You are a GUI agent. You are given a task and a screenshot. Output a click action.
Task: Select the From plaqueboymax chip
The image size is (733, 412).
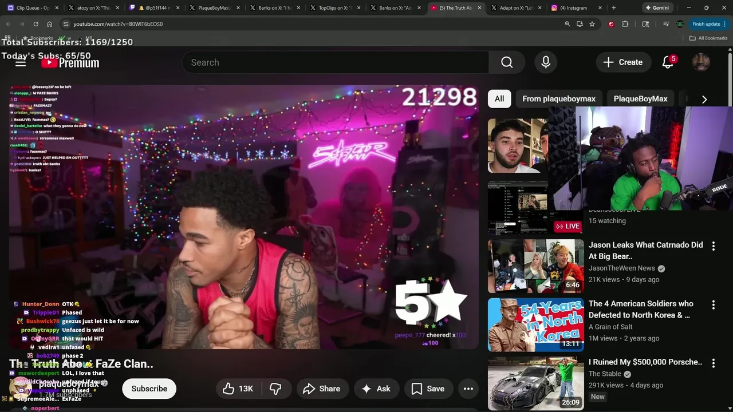pyautogui.click(x=559, y=99)
